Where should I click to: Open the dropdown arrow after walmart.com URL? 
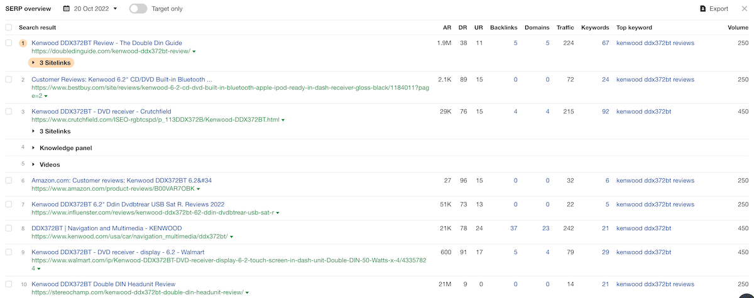39,269
